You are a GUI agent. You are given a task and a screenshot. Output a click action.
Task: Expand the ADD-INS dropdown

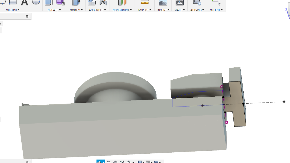[x=197, y=10]
